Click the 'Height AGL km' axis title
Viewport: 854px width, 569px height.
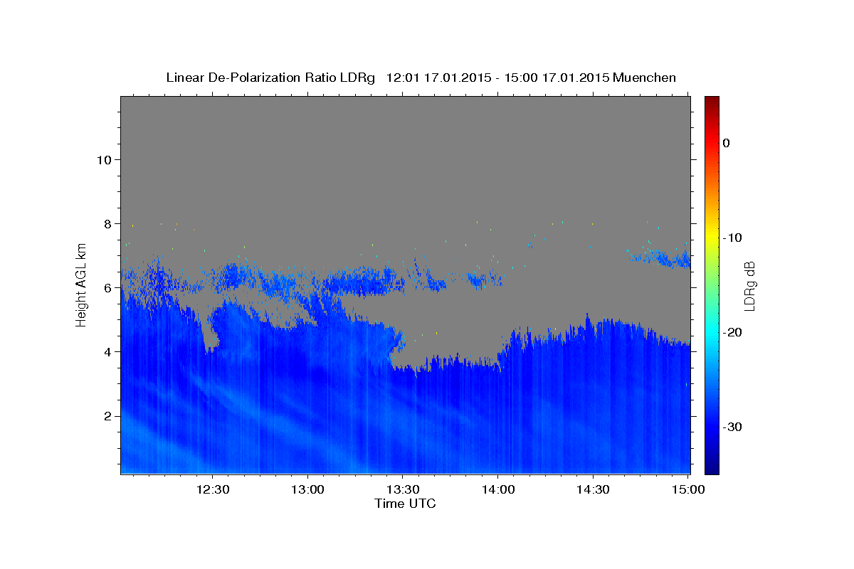pyautogui.click(x=82, y=284)
